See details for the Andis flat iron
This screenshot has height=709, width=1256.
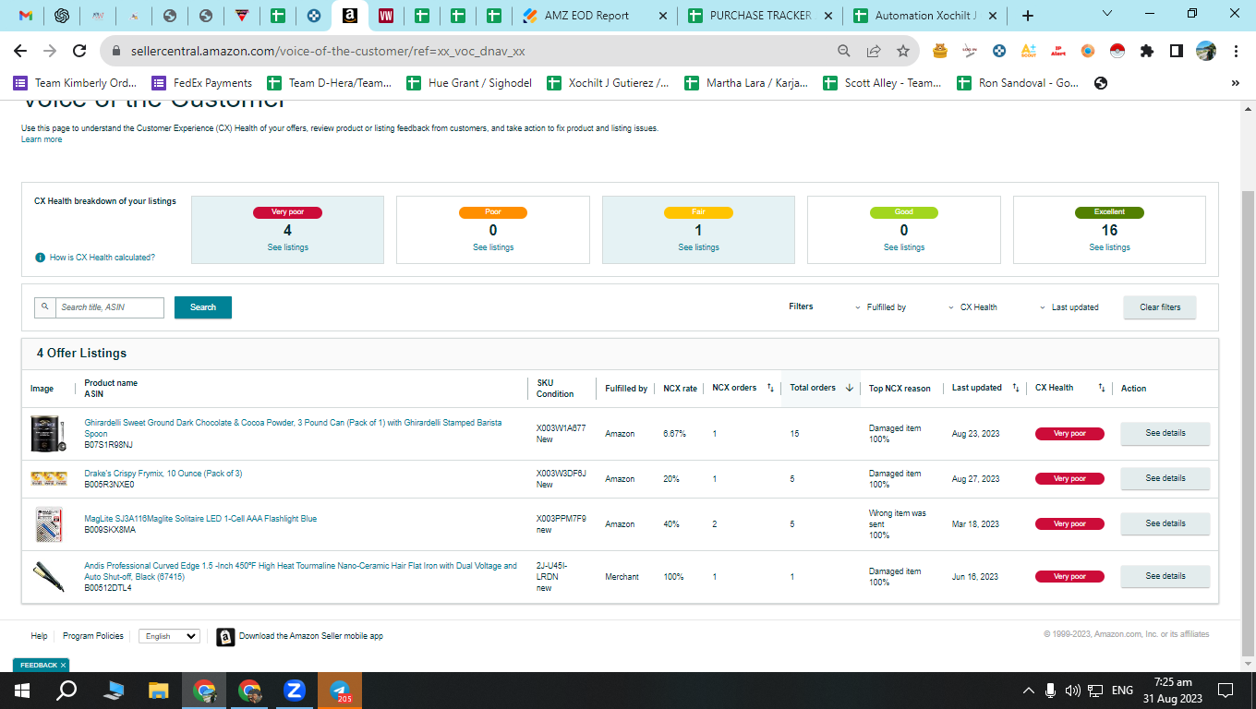pyautogui.click(x=1165, y=576)
